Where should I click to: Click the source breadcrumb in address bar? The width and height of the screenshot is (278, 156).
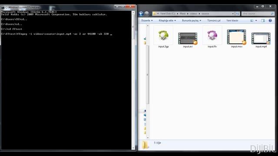(x=205, y=13)
